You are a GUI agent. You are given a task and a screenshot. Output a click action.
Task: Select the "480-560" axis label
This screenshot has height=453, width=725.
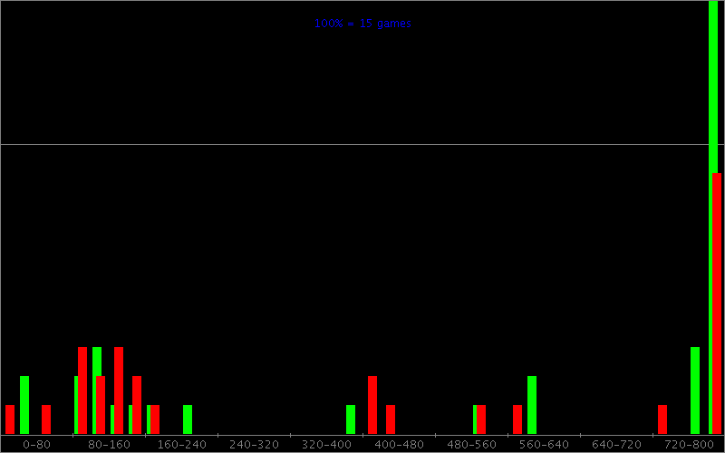(471, 445)
